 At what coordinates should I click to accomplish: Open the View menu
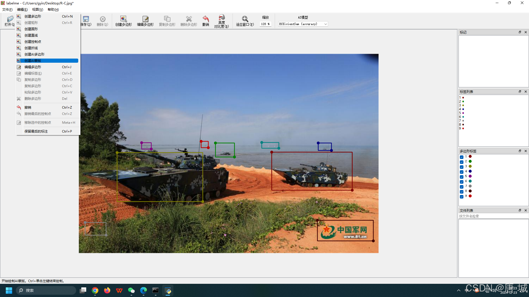click(37, 10)
